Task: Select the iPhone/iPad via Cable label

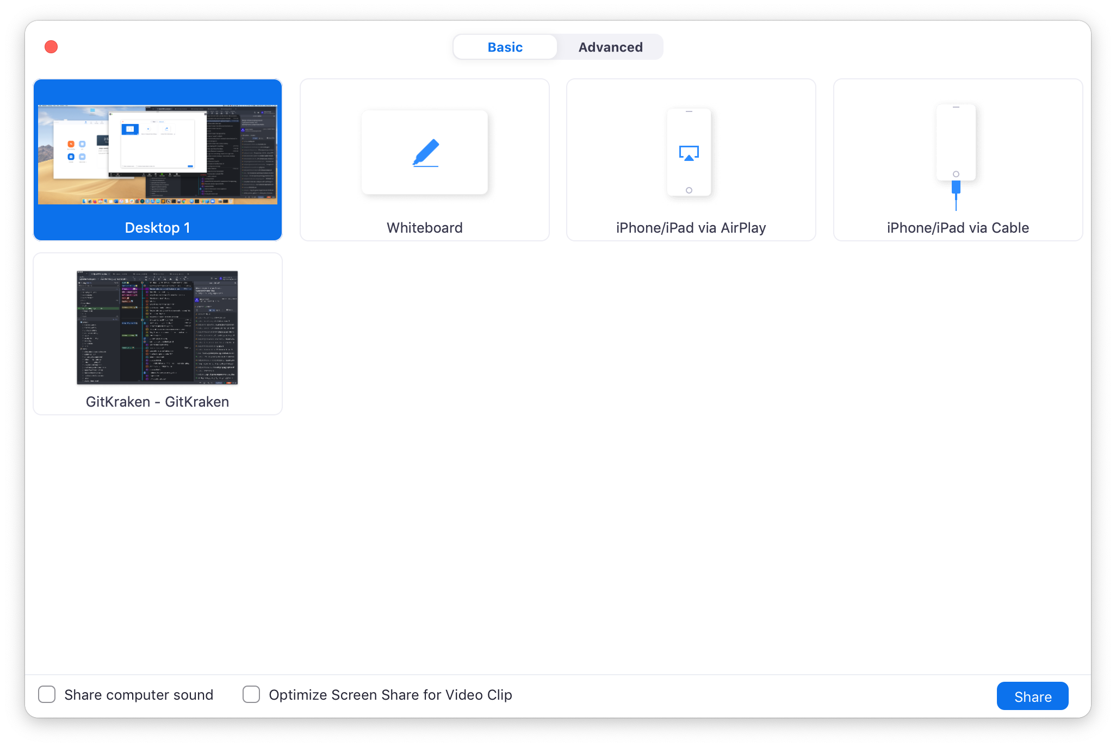Action: click(x=958, y=228)
